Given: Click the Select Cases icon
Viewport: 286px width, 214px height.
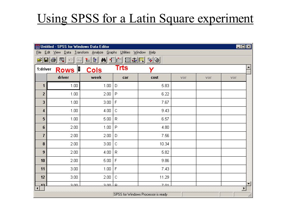Looking at the screenshot, I should coord(141,60).
